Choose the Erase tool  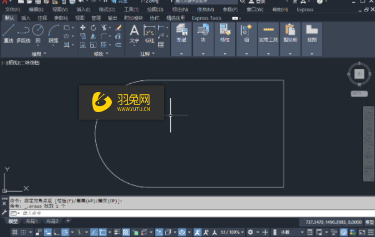coord(119,28)
